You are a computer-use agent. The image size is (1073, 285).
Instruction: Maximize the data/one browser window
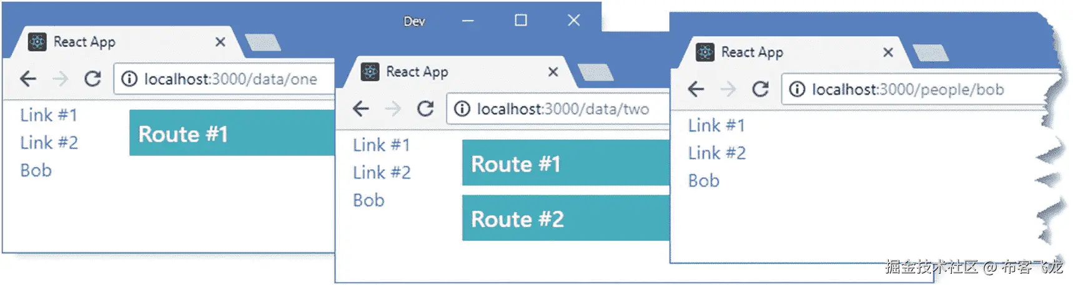click(x=521, y=21)
